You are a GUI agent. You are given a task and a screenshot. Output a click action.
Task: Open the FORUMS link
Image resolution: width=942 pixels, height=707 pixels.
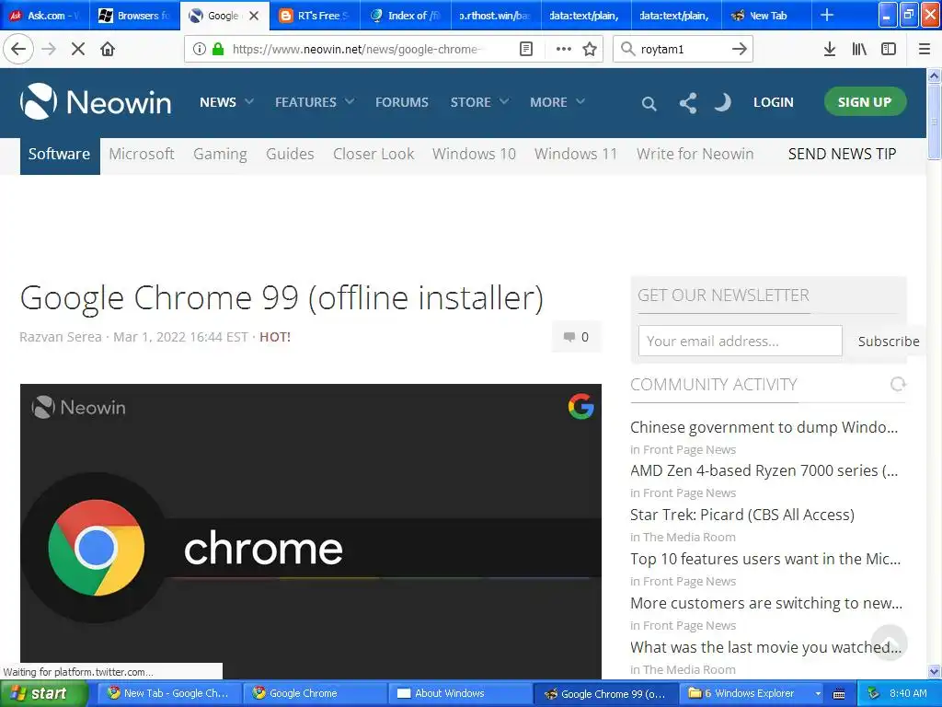401,102
